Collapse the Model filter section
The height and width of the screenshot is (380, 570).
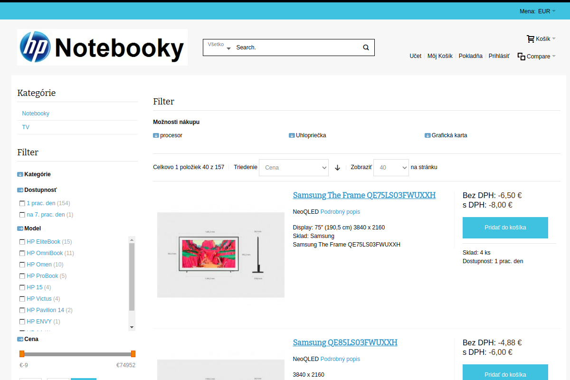(20, 228)
